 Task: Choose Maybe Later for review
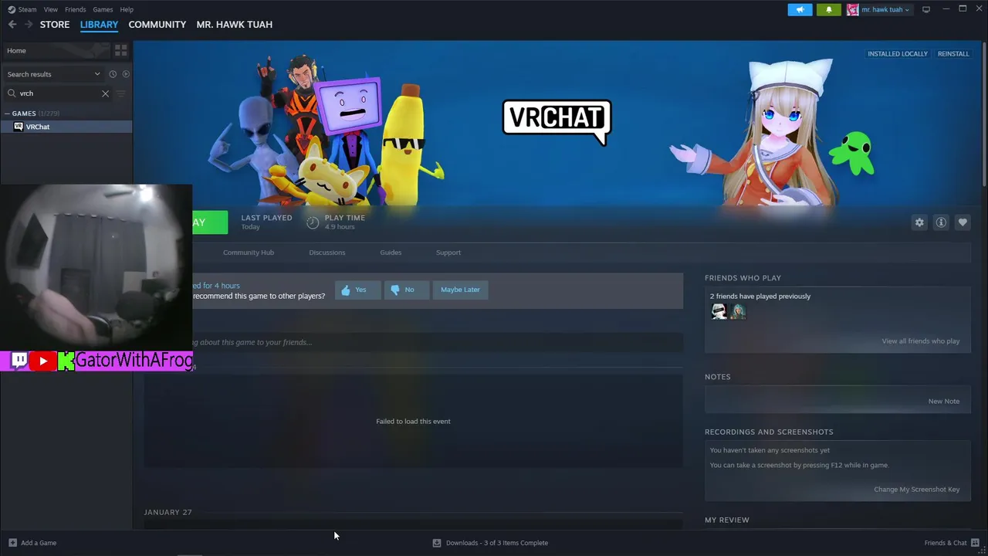(460, 290)
